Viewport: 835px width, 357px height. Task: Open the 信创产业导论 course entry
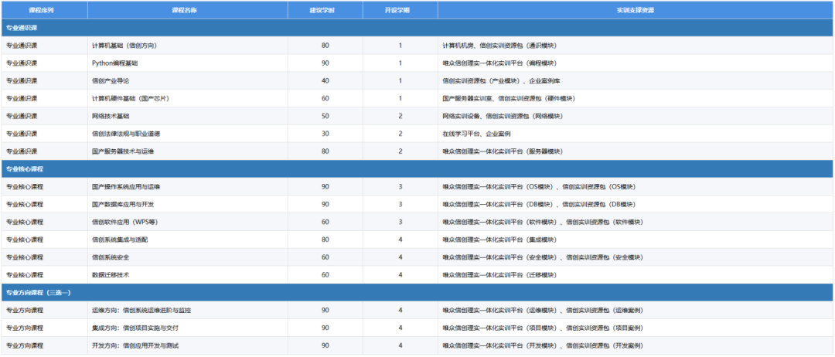[111, 81]
